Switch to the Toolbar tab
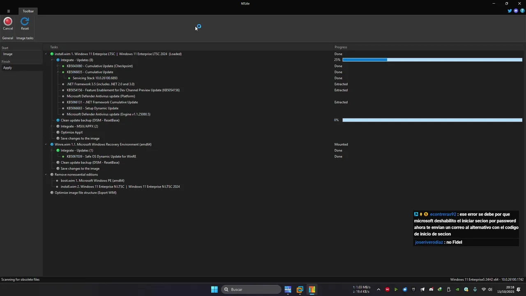The width and height of the screenshot is (526, 296). point(28,11)
